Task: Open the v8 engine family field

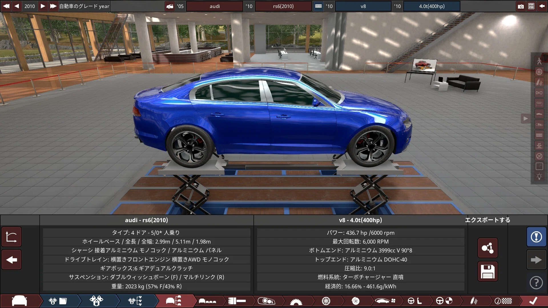Action: coord(363,6)
